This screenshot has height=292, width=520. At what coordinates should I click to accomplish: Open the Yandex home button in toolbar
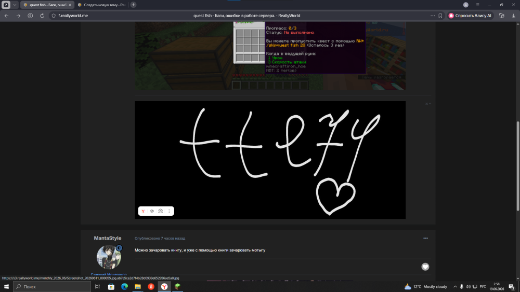click(30, 16)
